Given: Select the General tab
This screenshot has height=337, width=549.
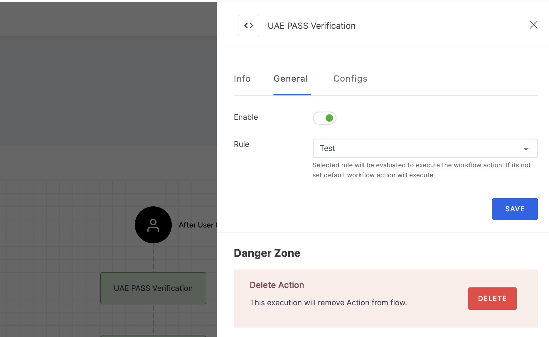Looking at the screenshot, I should 291,79.
